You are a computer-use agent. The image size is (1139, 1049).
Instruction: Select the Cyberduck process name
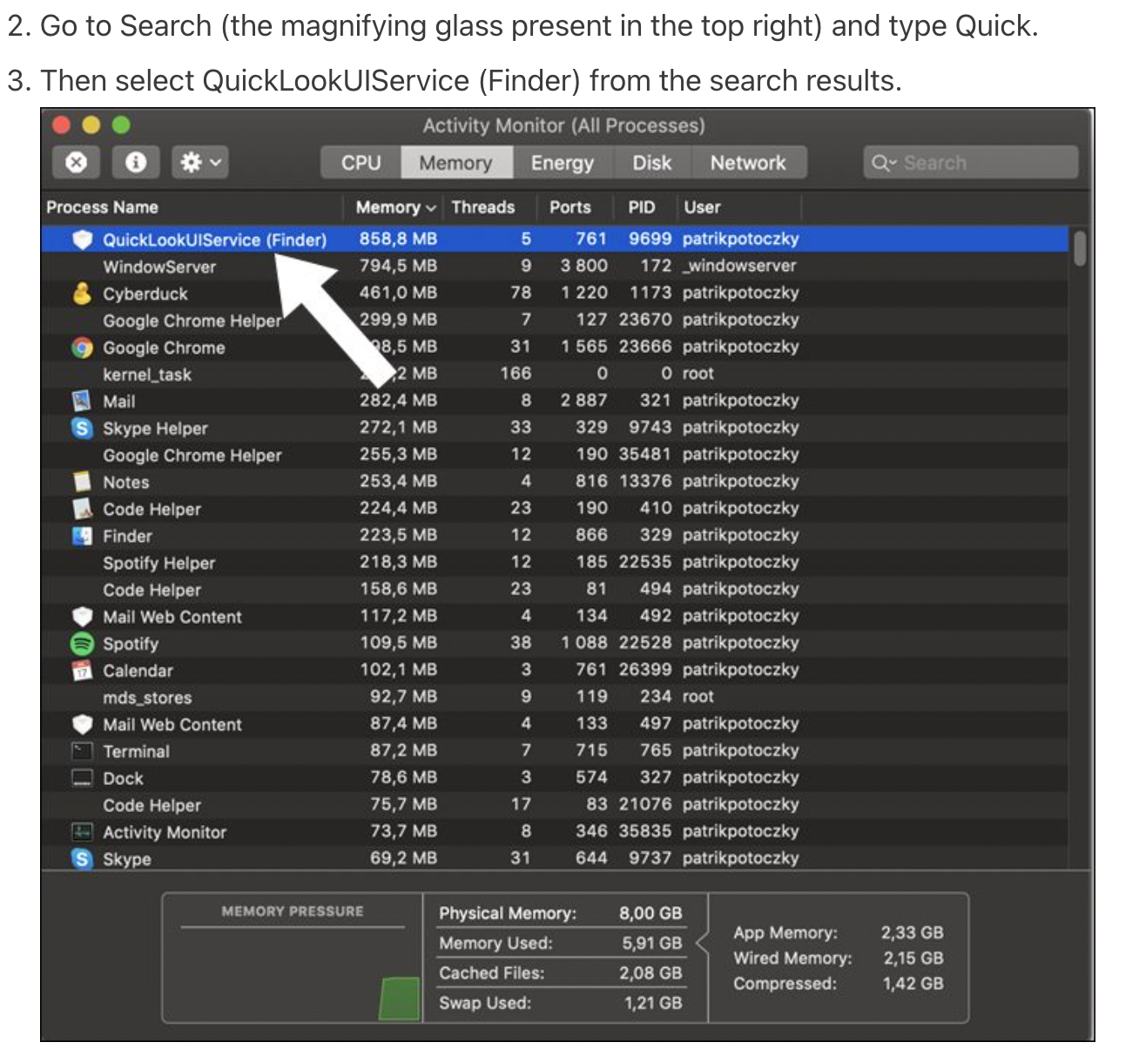[145, 294]
